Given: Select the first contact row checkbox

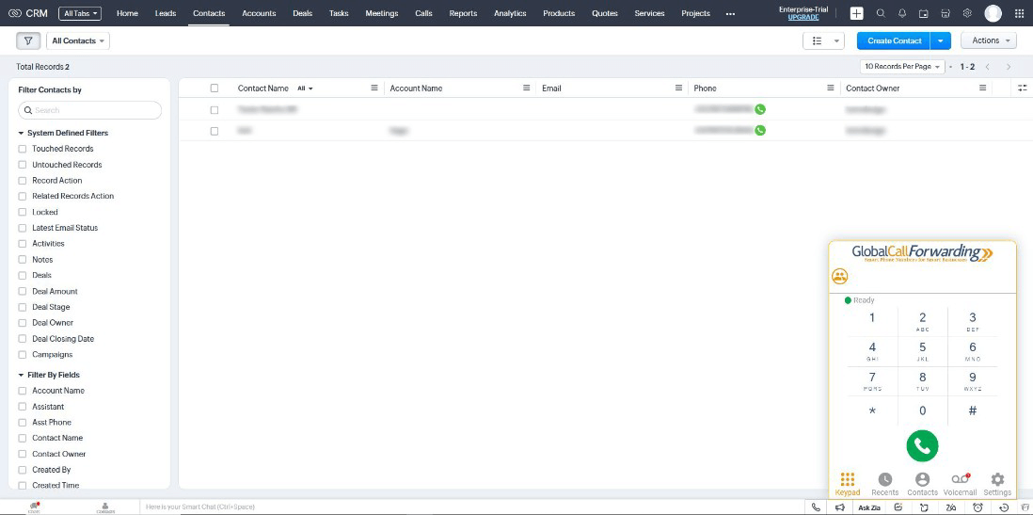Looking at the screenshot, I should click(x=215, y=110).
